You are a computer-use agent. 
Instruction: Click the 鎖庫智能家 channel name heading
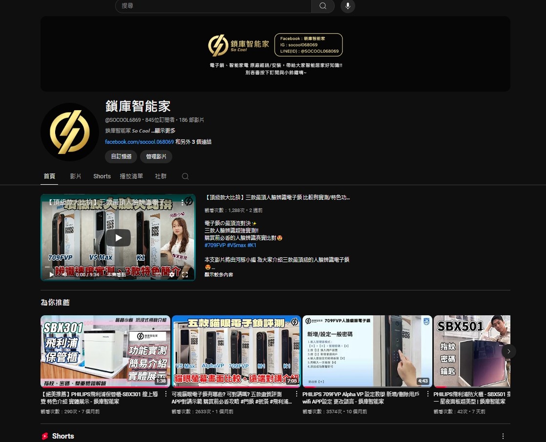pos(138,106)
